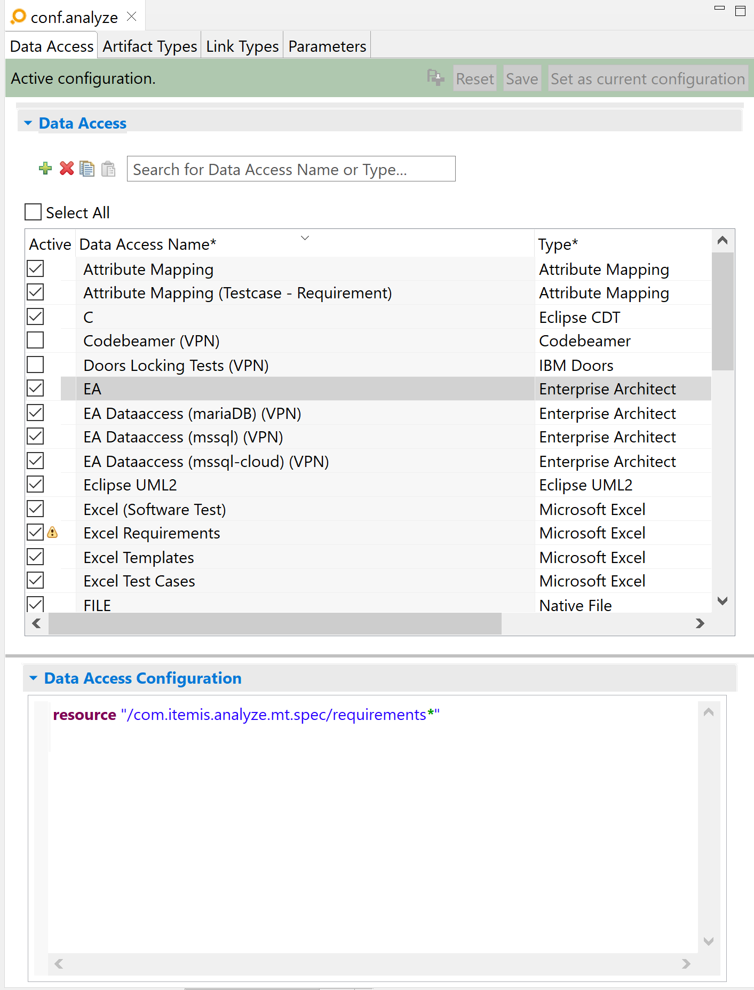Click the Active column header
This screenshot has width=754, height=990.
click(50, 244)
